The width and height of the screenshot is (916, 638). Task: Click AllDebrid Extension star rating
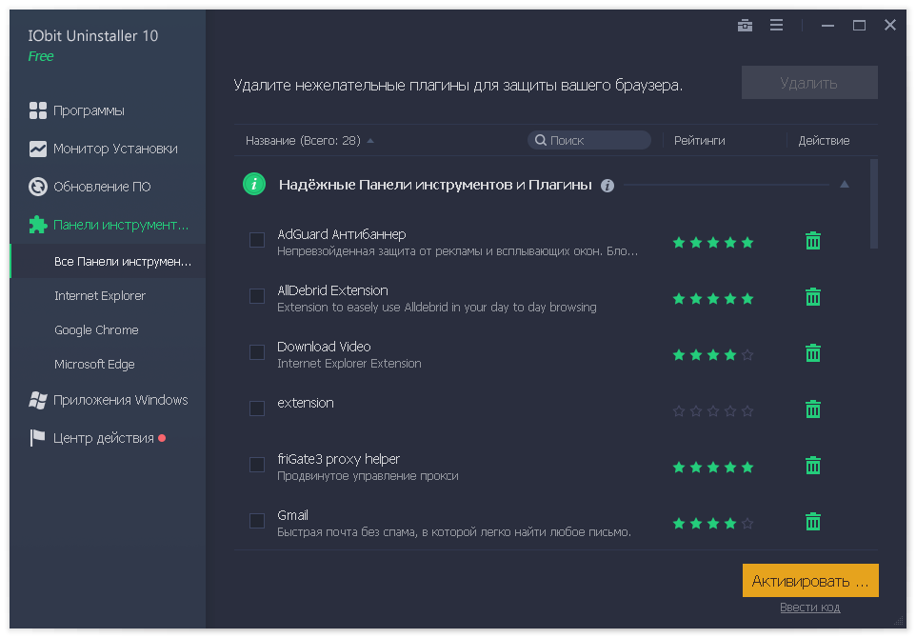click(x=712, y=299)
